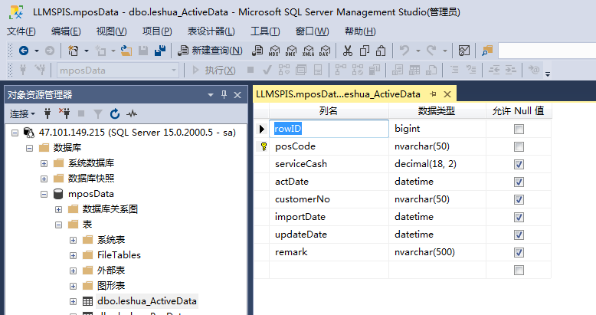Click the XMLA query icon
This screenshot has width=596, height=315.
click(x=308, y=51)
